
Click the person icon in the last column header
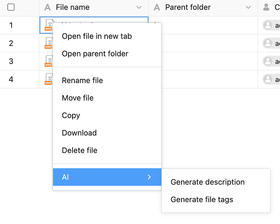(x=267, y=7)
